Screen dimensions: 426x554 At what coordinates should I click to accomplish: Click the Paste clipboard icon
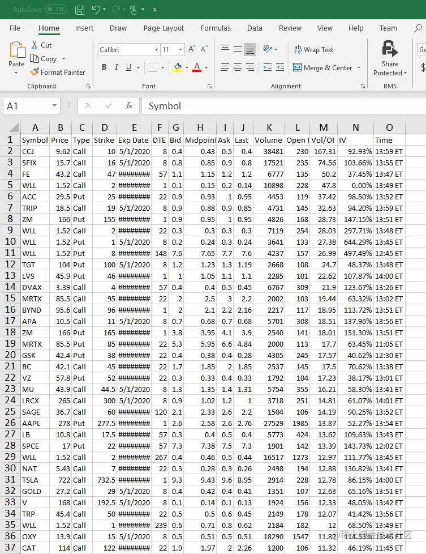17,50
